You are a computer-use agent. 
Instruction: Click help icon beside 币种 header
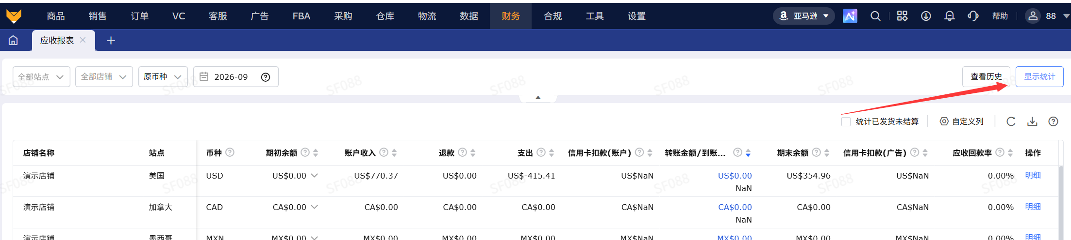coord(230,152)
